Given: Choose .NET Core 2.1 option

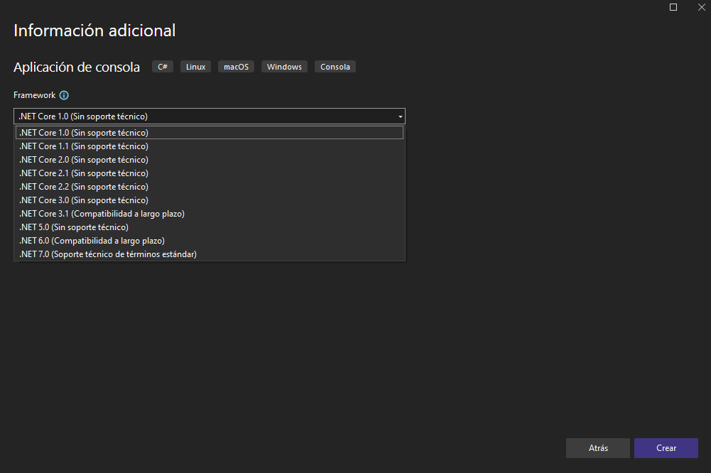Looking at the screenshot, I should [210, 173].
